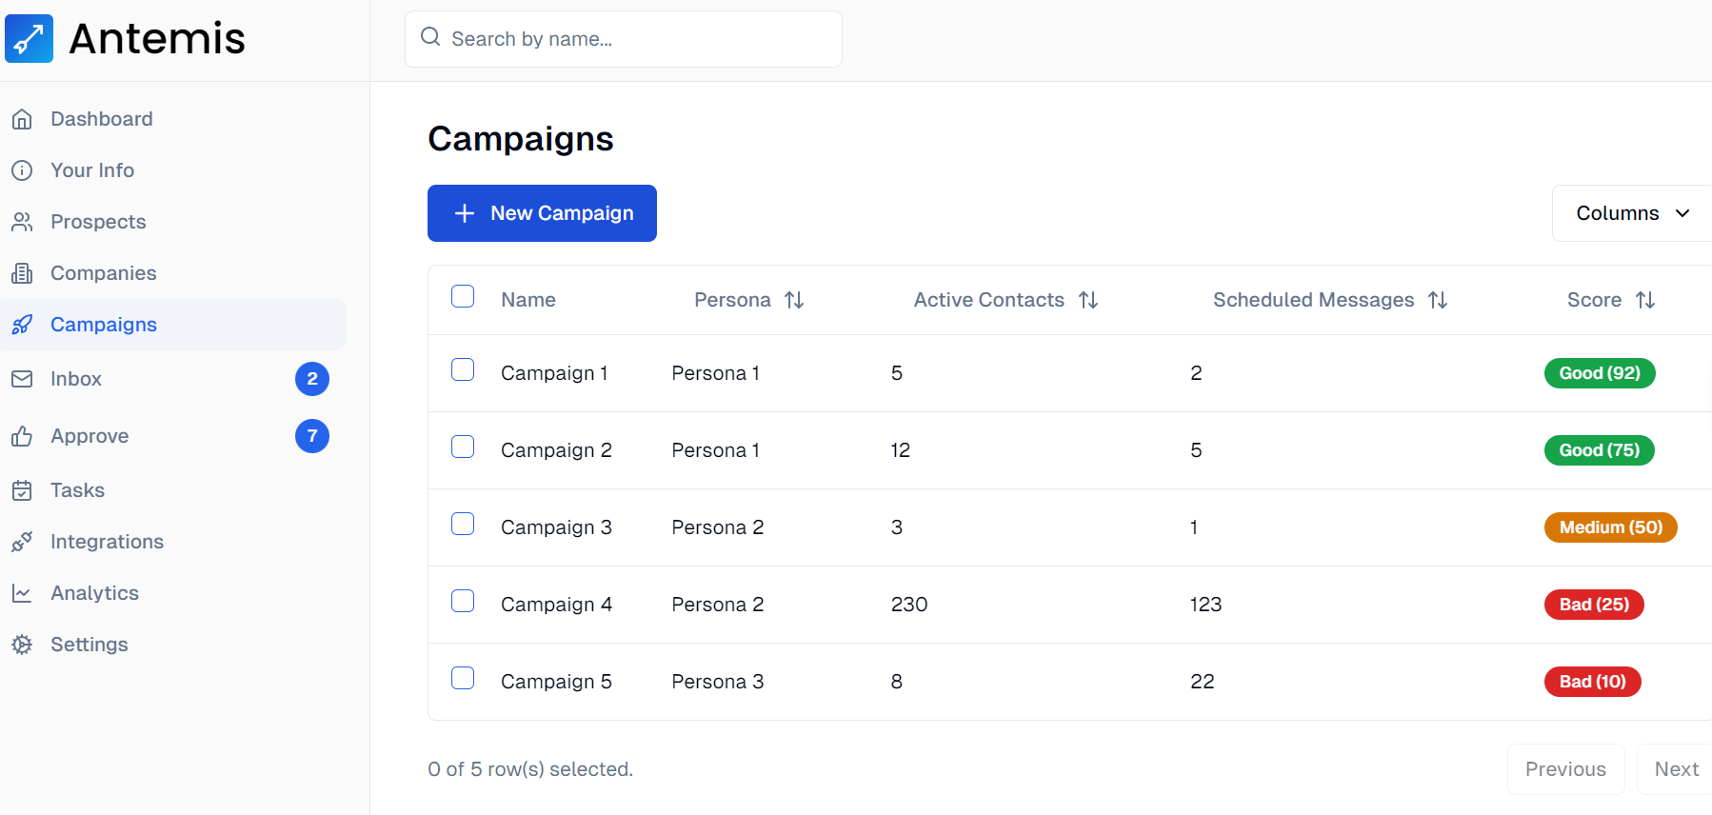Screen dimensions: 1712x815
Task: Click the Prospects people icon
Action: point(22,222)
